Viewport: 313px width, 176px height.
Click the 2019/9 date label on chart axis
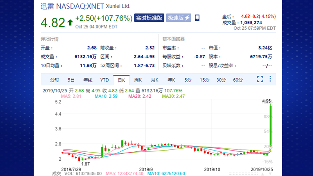(146, 169)
